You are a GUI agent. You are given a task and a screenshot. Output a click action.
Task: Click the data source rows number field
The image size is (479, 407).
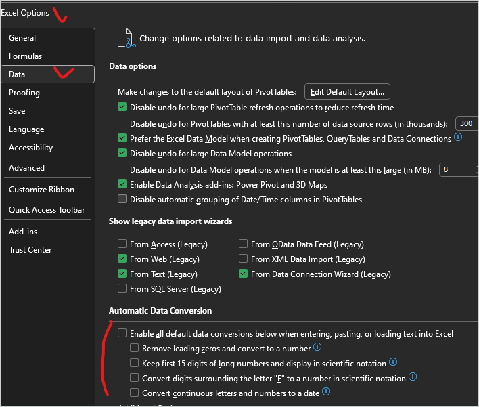467,123
